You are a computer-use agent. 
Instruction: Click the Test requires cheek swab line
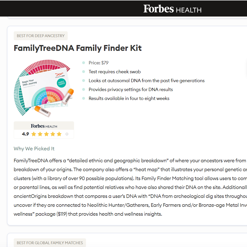click(x=114, y=72)
